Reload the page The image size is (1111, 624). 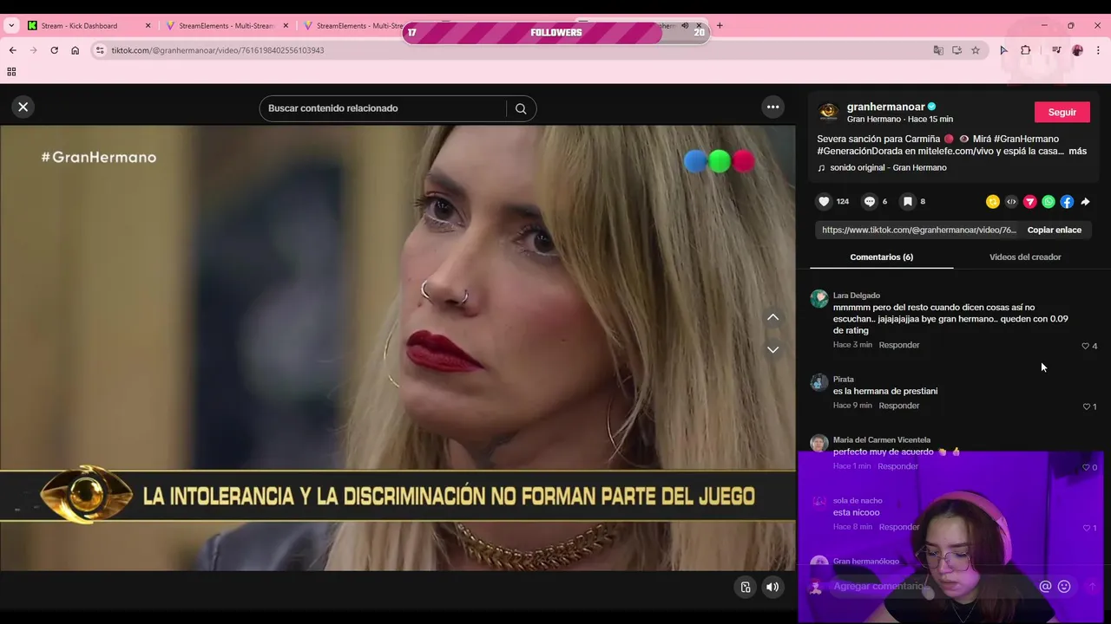[54, 50]
